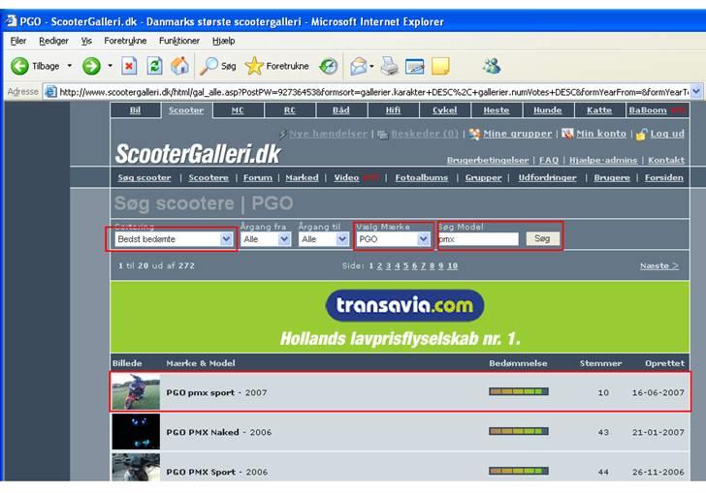The image size is (706, 493).
Task: Switch to the Katte tab
Action: pos(599,110)
